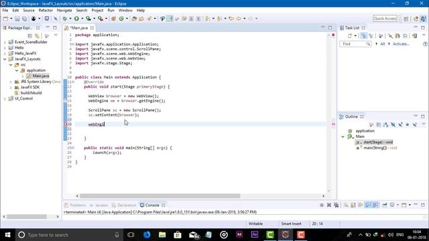Click the Last Edit Location icon

pyautogui.click(x=231, y=19)
